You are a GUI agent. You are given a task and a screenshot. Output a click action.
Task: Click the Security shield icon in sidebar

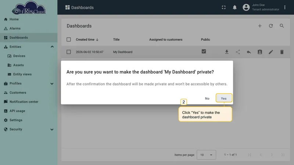pos(6,129)
